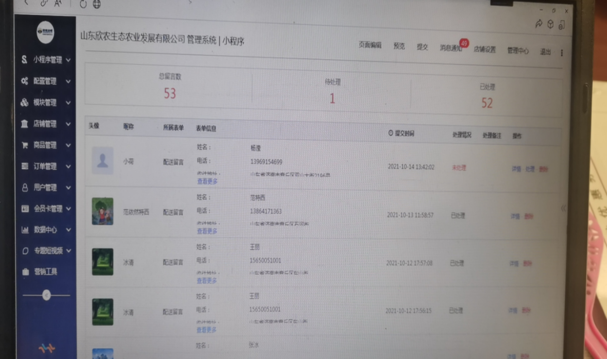Expand the 店铺管理 chevron
607x359 pixels.
point(68,124)
